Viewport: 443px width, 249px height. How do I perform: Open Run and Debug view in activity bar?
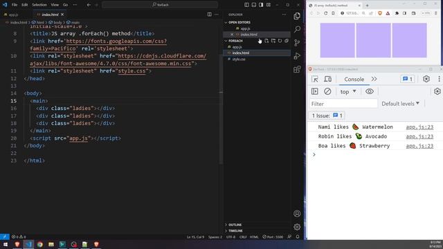coord(297,56)
